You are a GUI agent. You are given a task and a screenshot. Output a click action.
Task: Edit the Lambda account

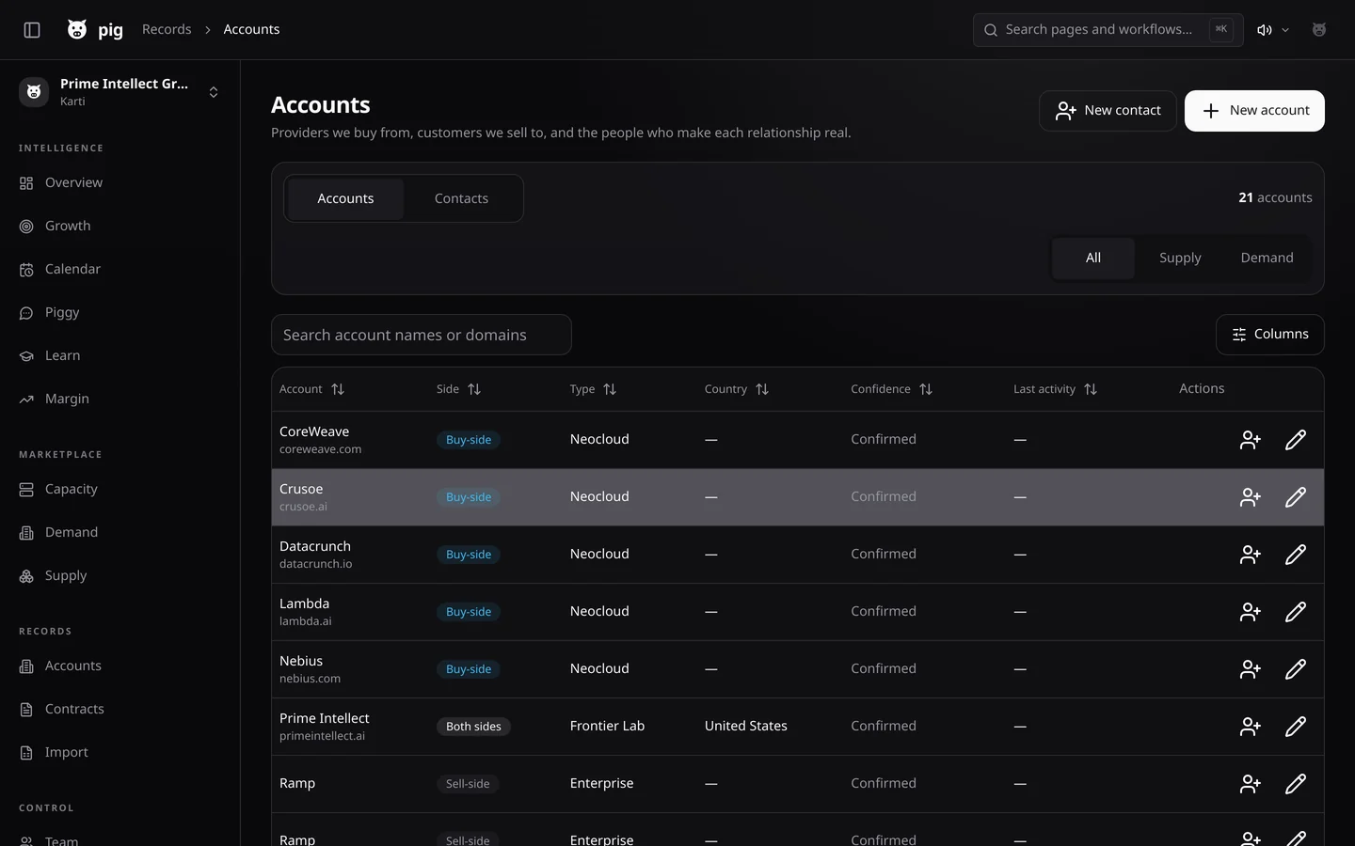[1296, 612]
